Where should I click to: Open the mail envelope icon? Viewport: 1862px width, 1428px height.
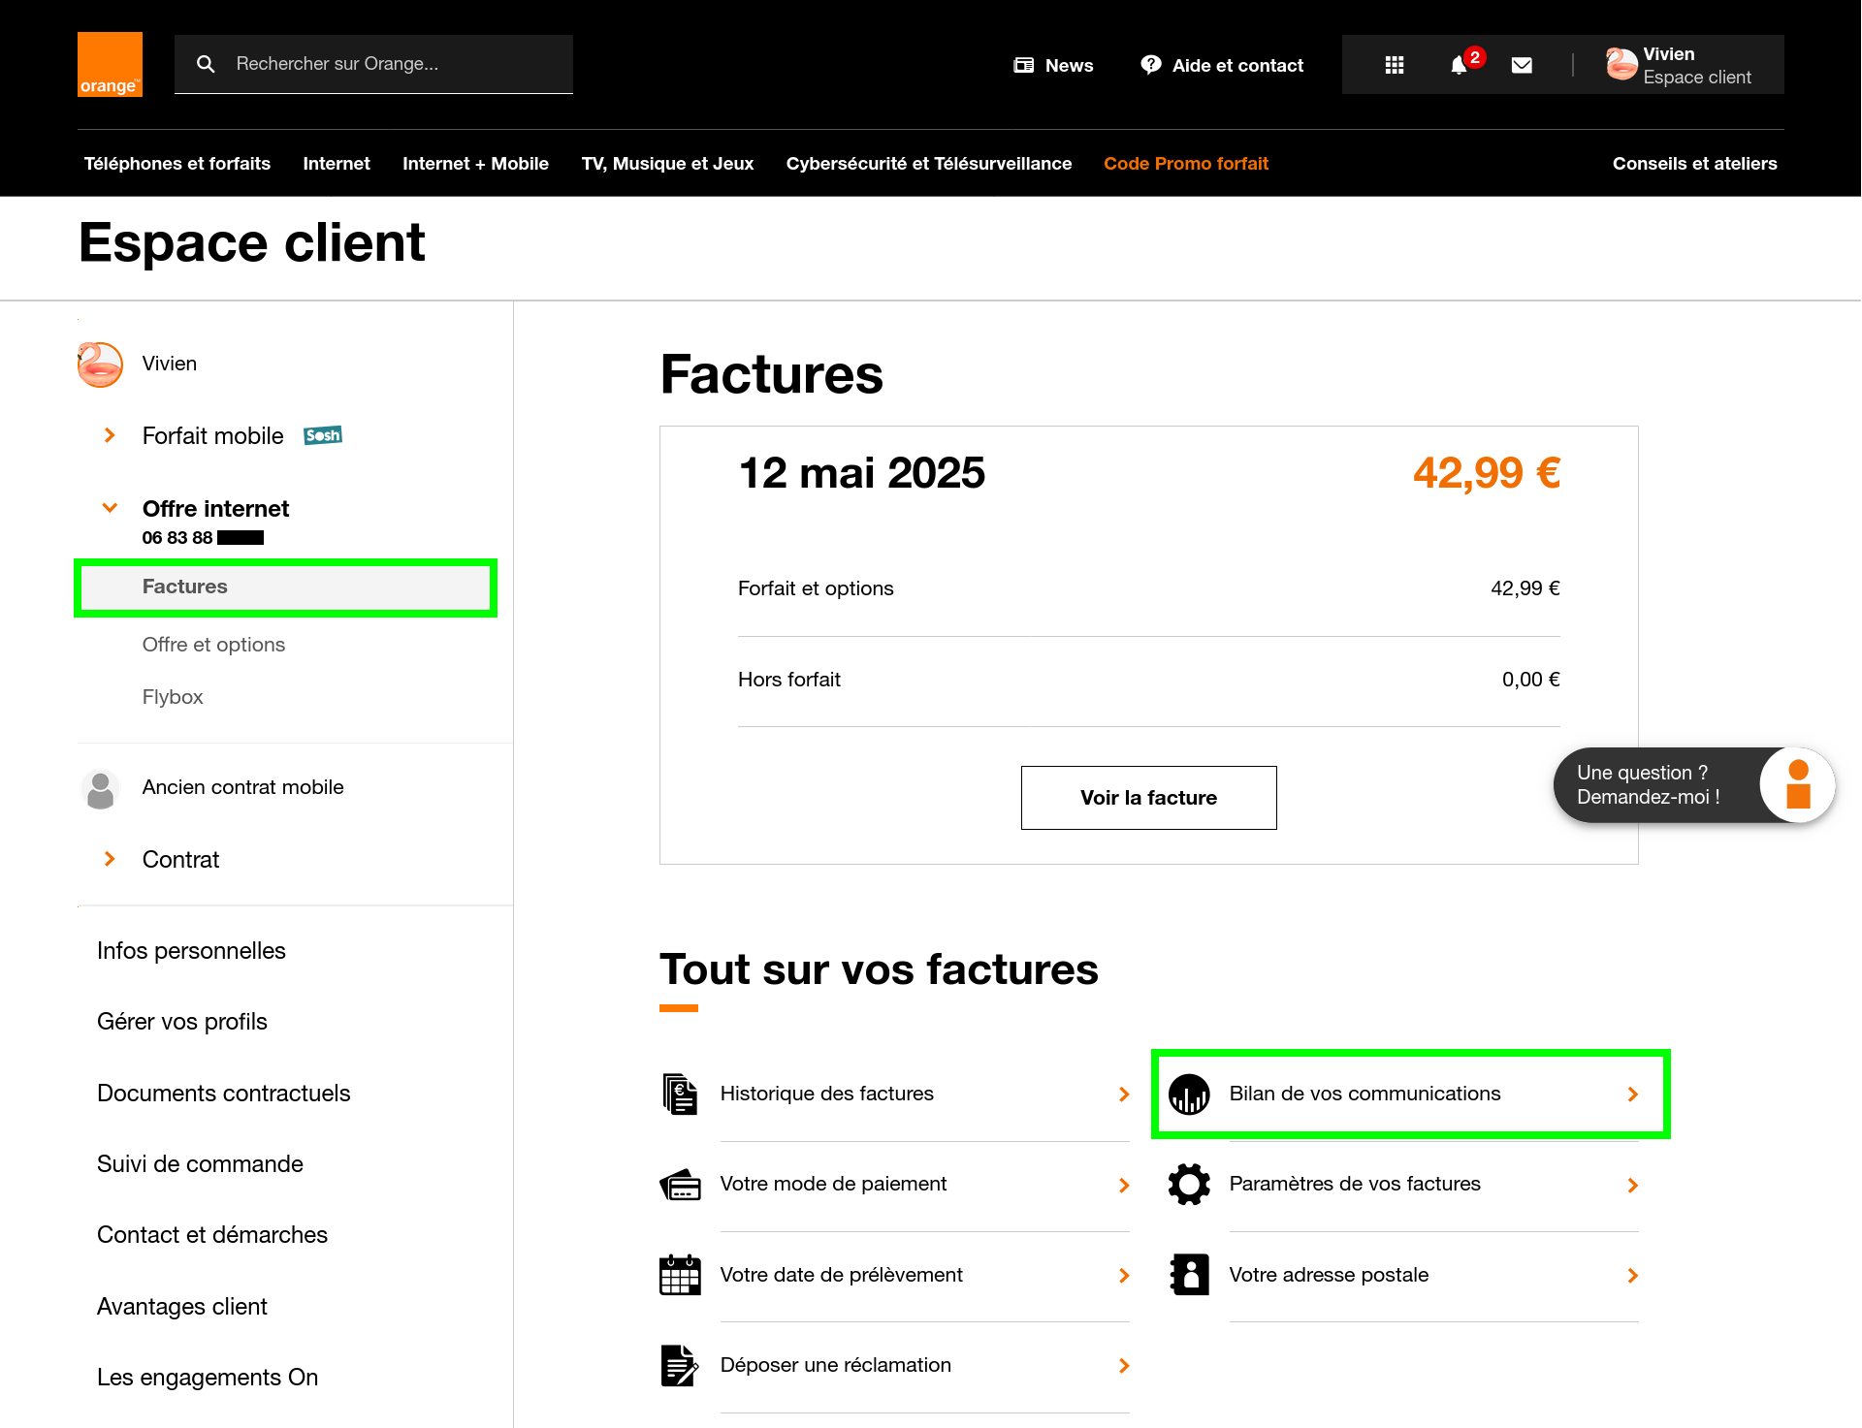click(x=1522, y=65)
